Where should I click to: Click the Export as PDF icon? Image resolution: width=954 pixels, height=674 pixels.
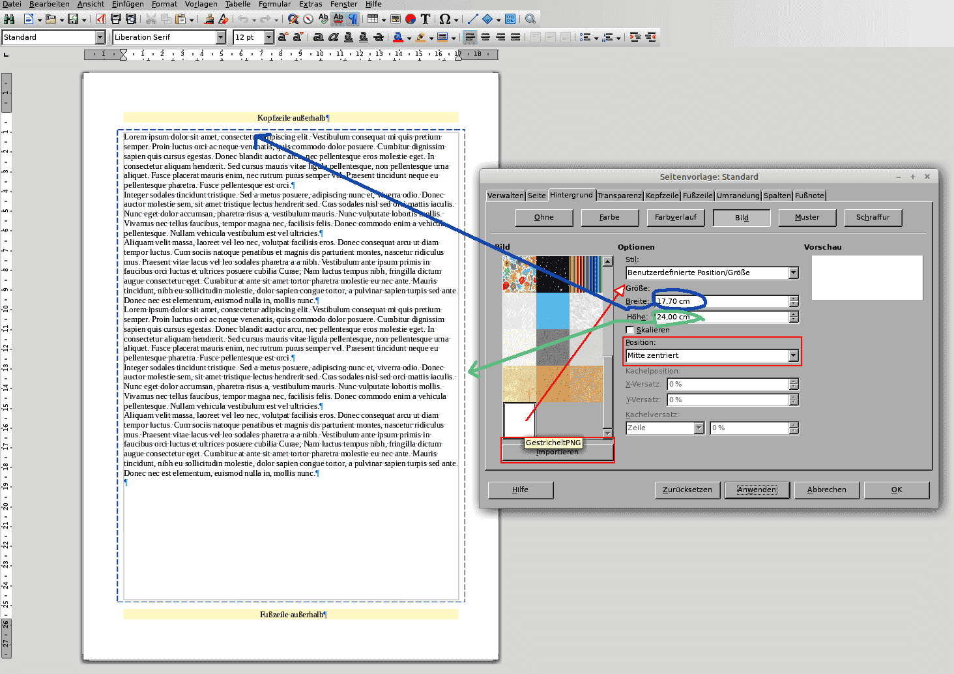click(101, 20)
